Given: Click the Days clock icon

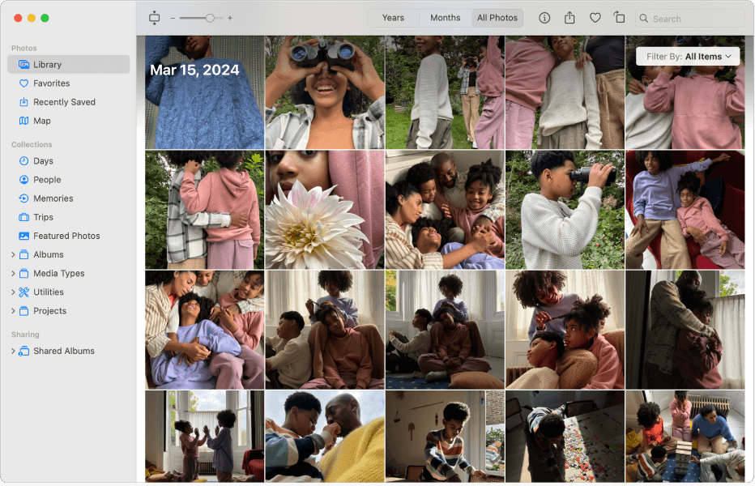Looking at the screenshot, I should 23,160.
